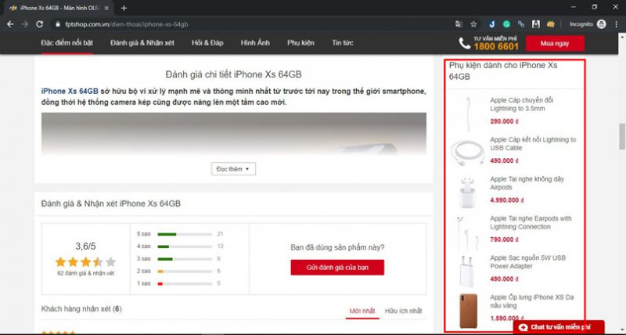Select the Phụ kiện tab

click(300, 43)
